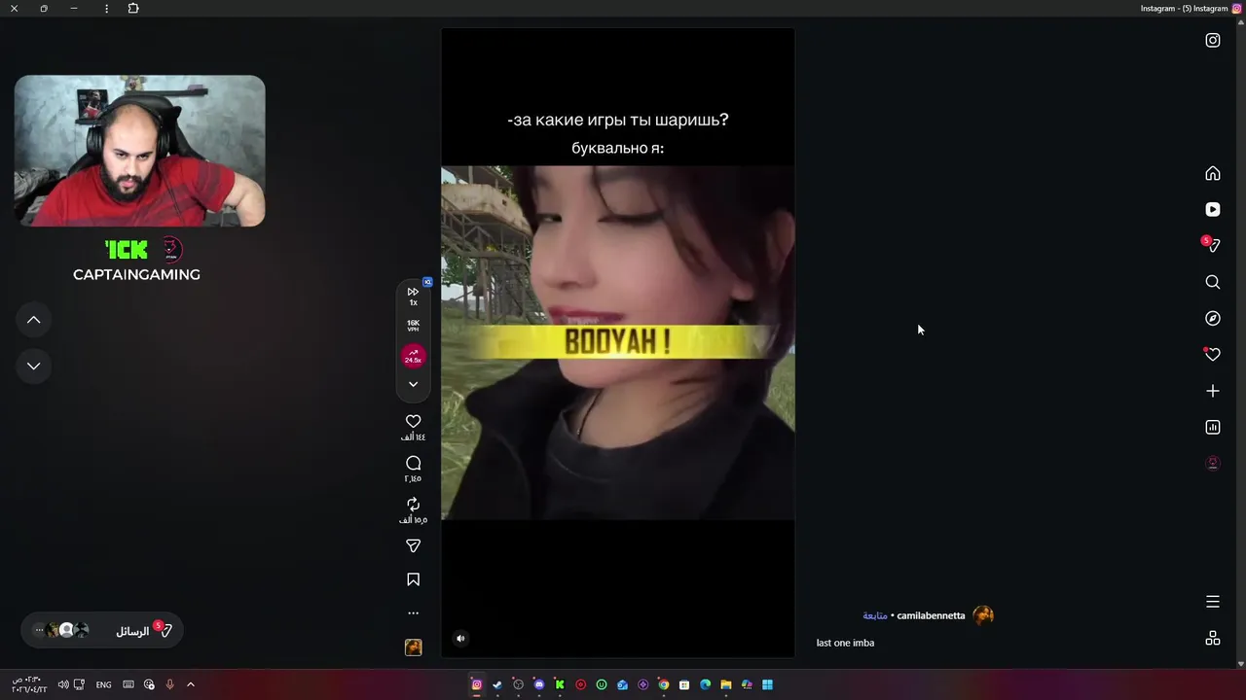
Task: Open Steam from the taskbar
Action: pyautogui.click(x=497, y=684)
